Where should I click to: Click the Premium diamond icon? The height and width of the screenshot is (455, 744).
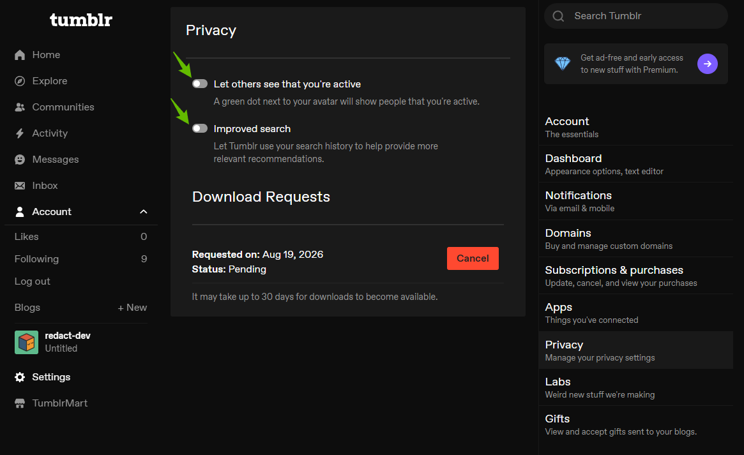tap(563, 64)
